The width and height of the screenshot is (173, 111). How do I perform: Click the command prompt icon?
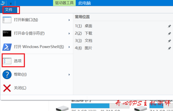(7, 33)
